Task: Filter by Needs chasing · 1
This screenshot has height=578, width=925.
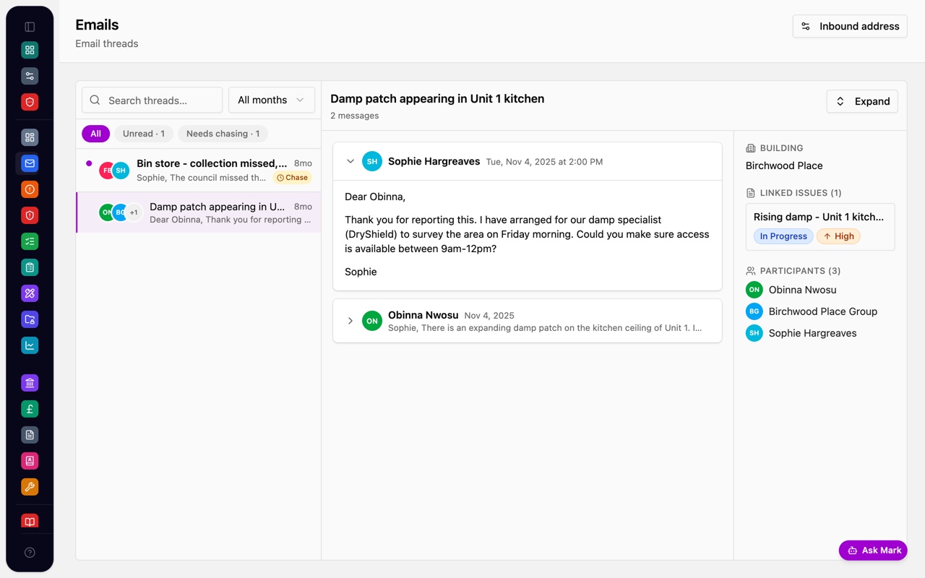Action: [223, 134]
